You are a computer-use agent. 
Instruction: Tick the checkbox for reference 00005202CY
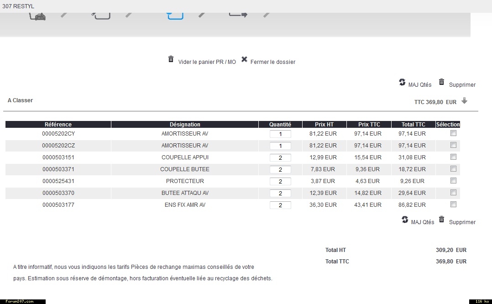(453, 133)
